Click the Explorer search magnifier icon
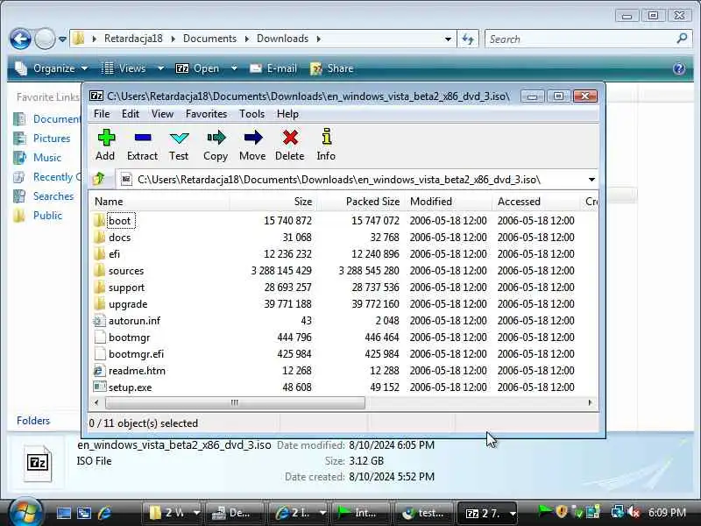701x526 pixels. [x=682, y=39]
